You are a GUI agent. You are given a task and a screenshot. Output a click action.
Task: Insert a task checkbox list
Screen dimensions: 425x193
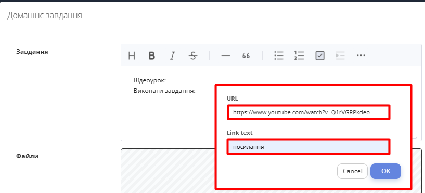[320, 56]
